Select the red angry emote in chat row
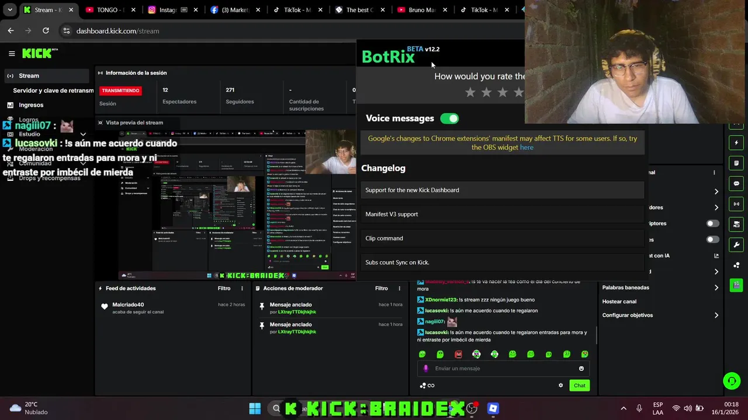This screenshot has height=420, width=748. click(x=459, y=354)
